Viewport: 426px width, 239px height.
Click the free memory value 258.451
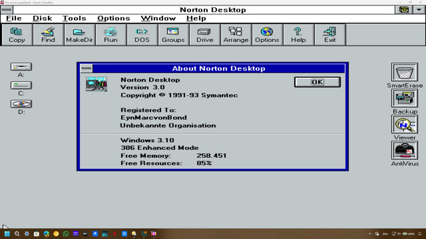coord(212,155)
